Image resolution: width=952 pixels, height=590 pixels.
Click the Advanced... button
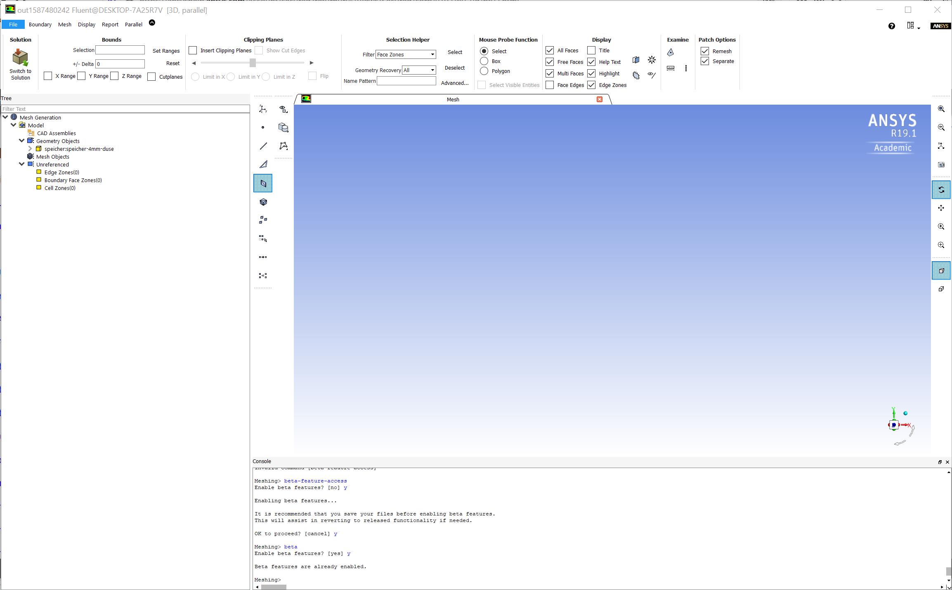[x=454, y=83]
